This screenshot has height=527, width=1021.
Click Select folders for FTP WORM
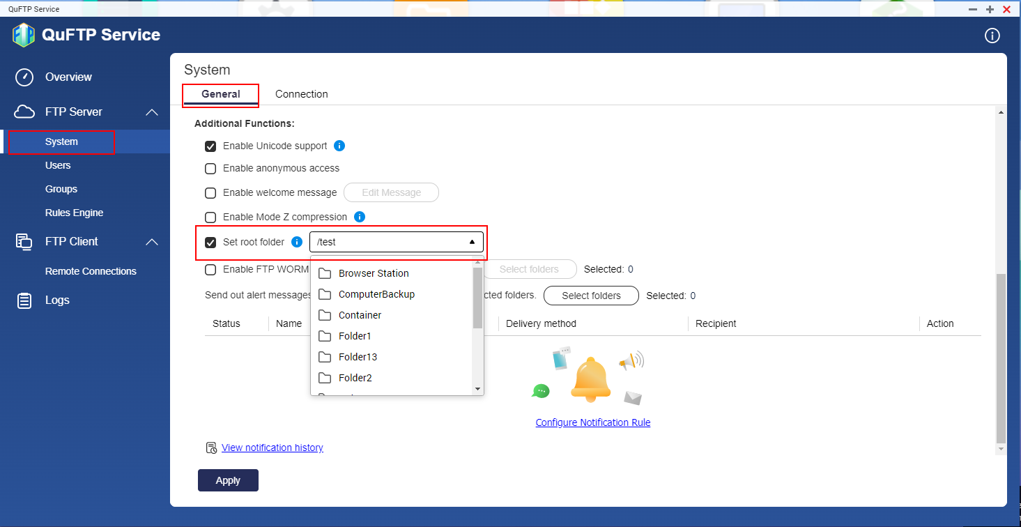529,269
